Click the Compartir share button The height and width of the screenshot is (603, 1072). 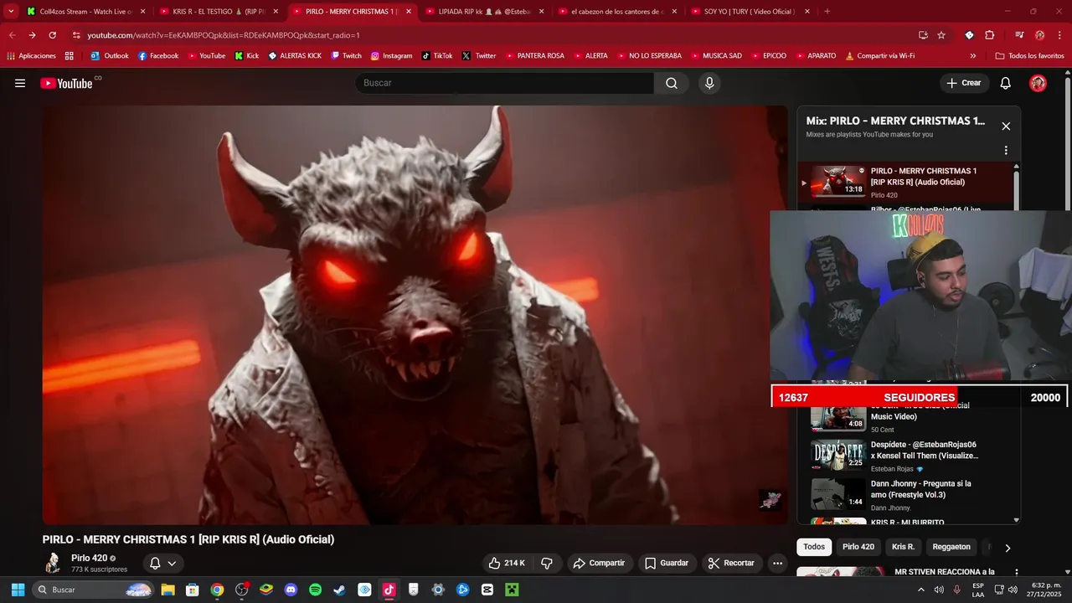[x=599, y=563]
